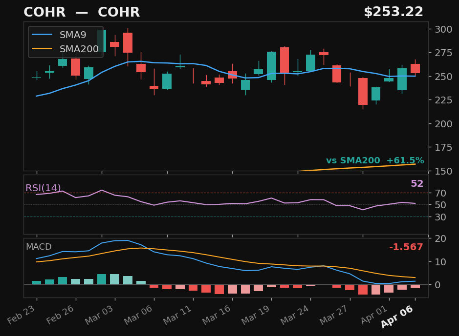The image size is (459, 336).
Task: Click the orange SMA200 legend line swatch
Action: (x=42, y=48)
